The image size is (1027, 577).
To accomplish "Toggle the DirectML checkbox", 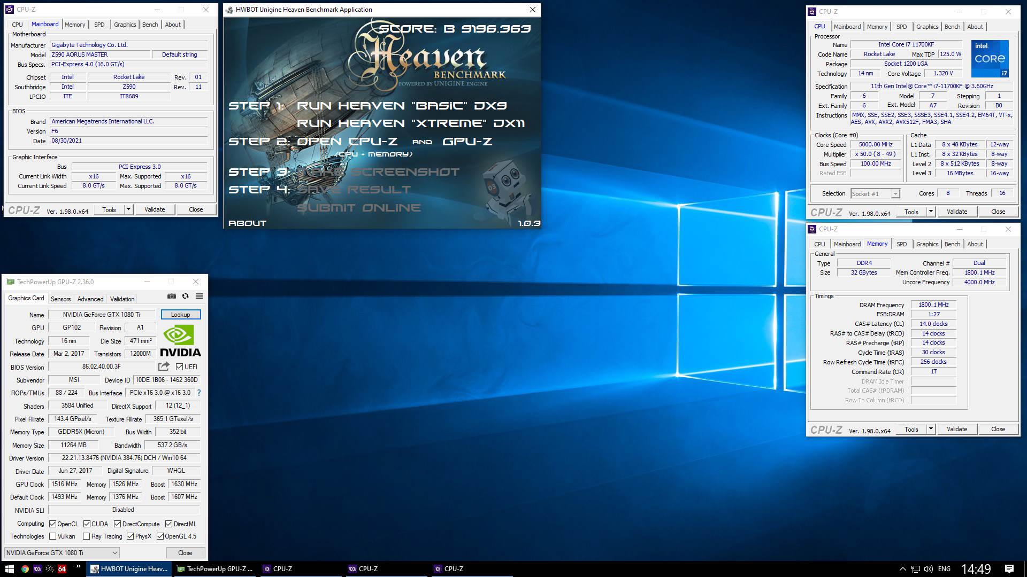I will (x=169, y=524).
